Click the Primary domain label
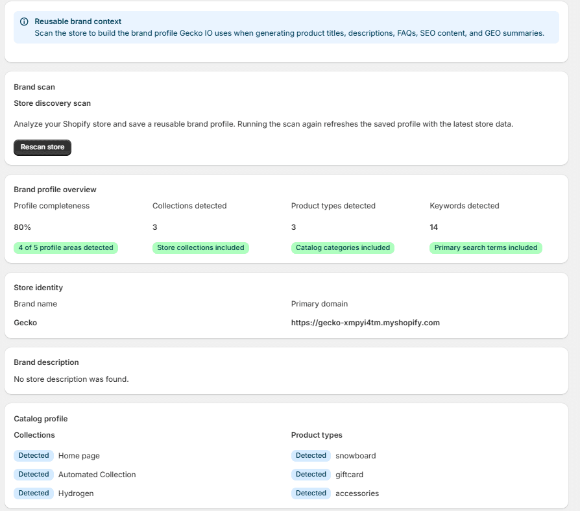The height and width of the screenshot is (511, 580). pyautogui.click(x=319, y=304)
